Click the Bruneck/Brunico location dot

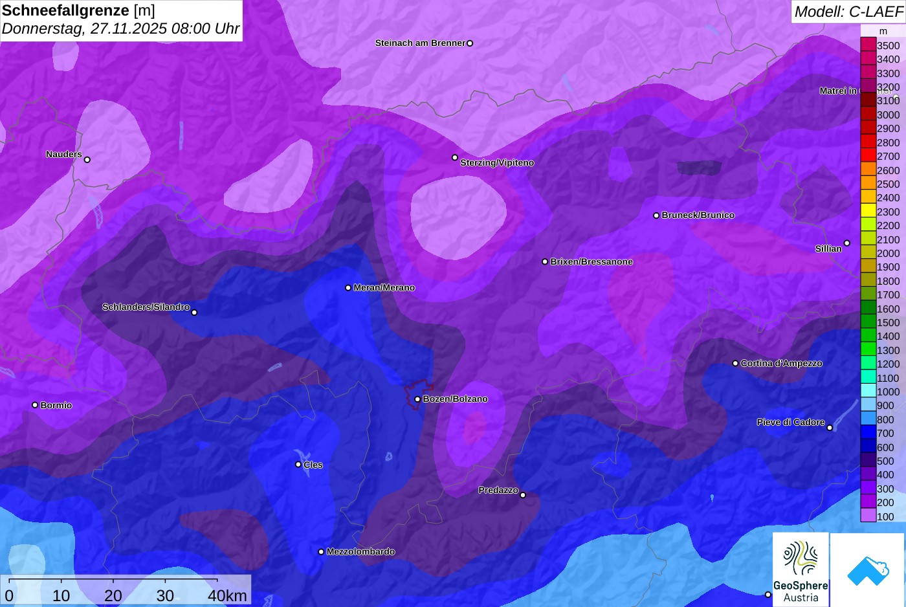tap(656, 215)
